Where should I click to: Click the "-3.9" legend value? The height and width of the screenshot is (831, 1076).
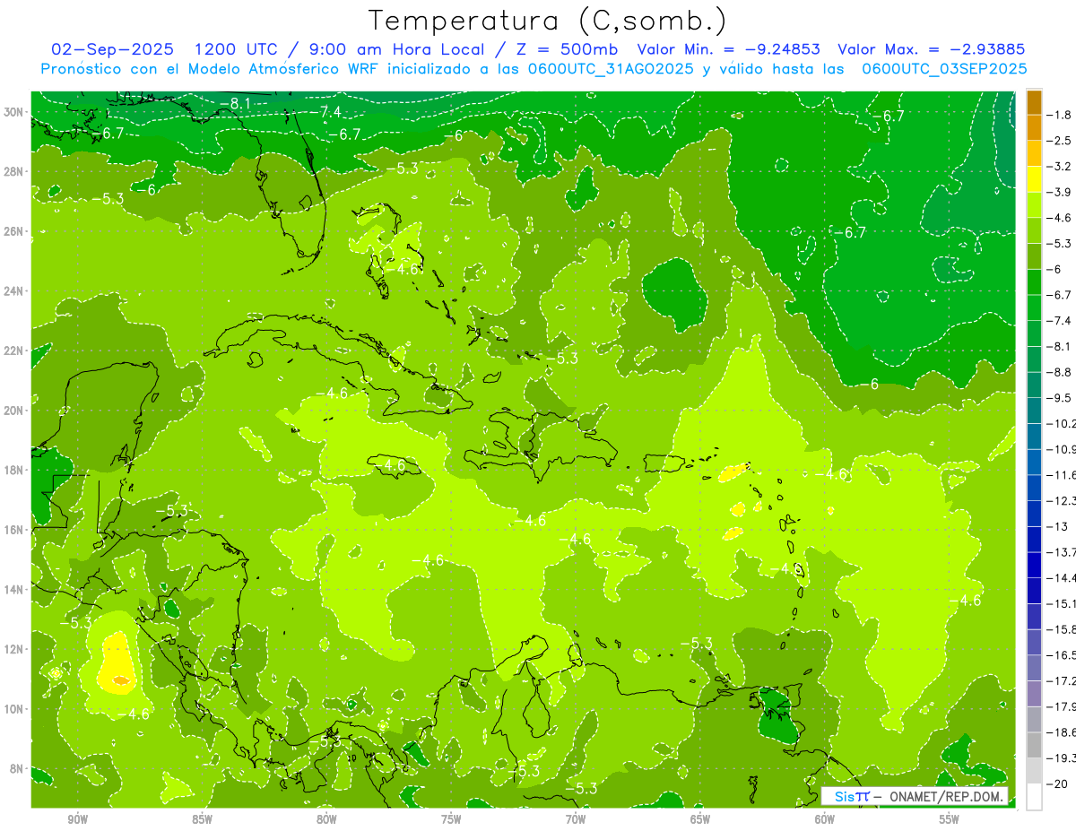(x=1061, y=192)
